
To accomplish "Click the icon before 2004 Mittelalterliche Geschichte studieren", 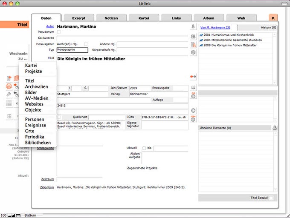I will tap(201, 40).
